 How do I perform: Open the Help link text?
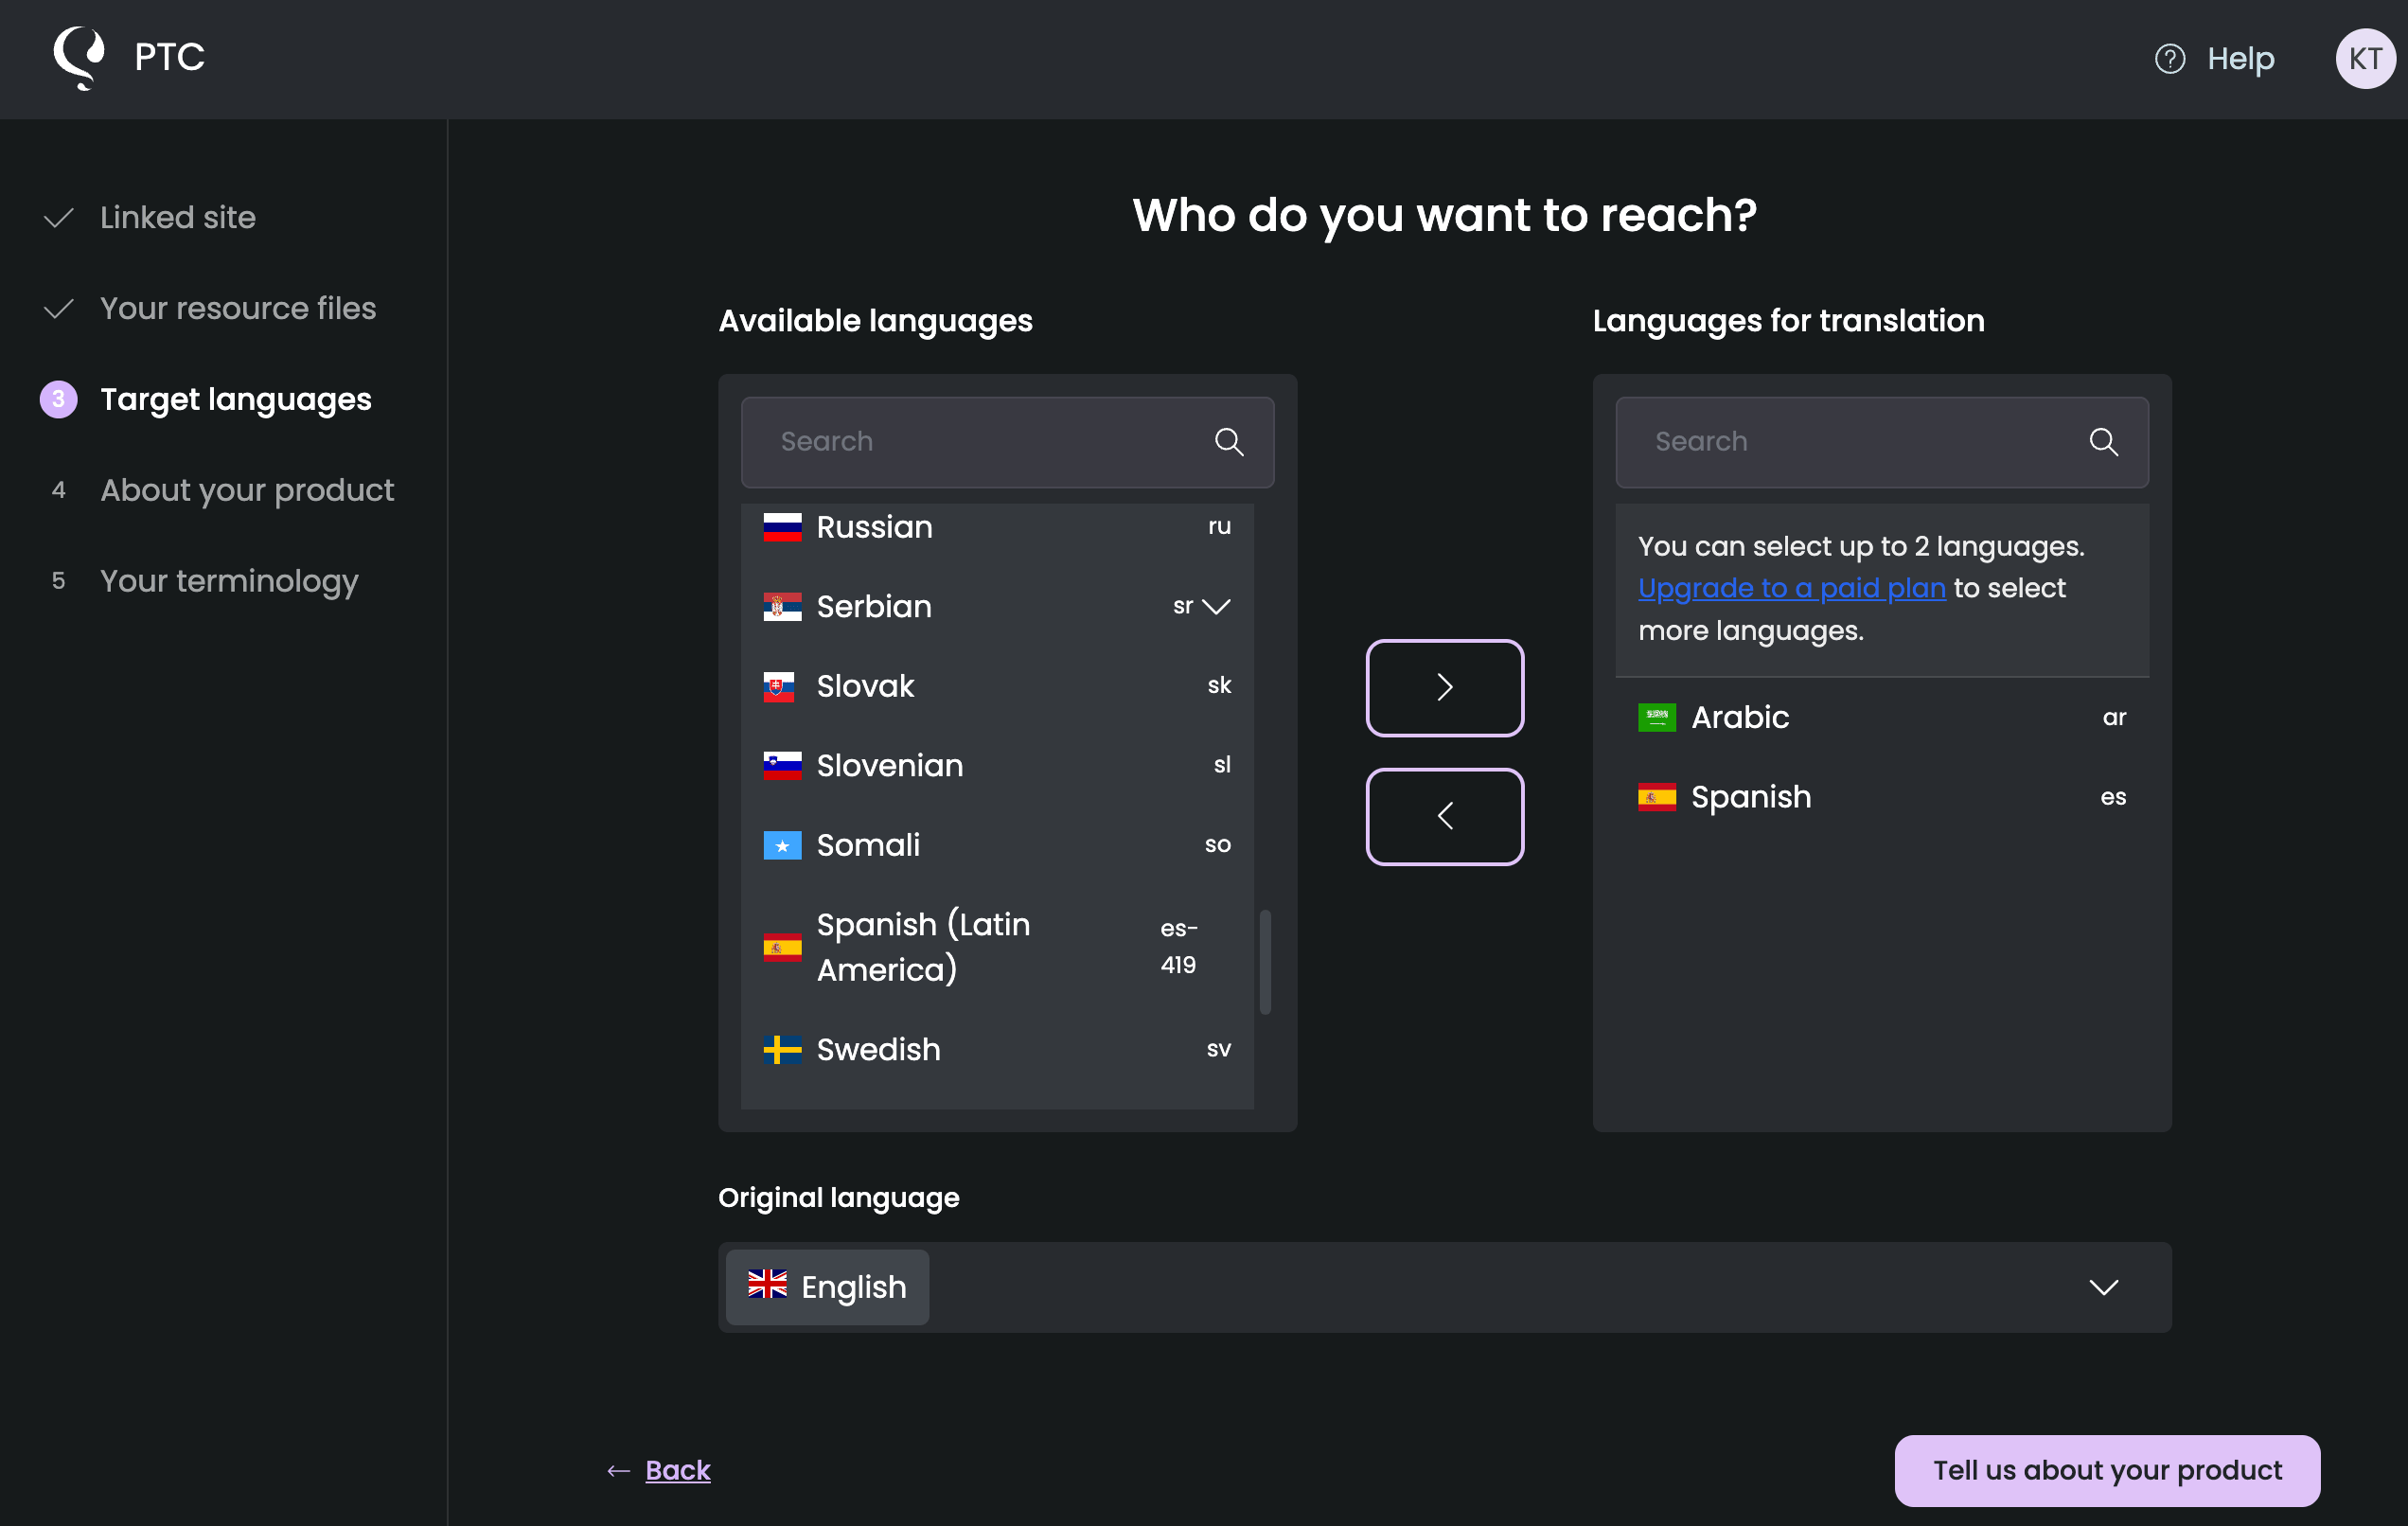[x=2241, y=59]
